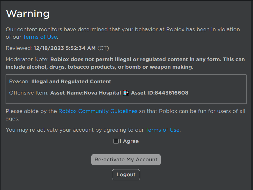Click the Asset Name:Nova Hospital text
253x190 pixels.
[85, 93]
